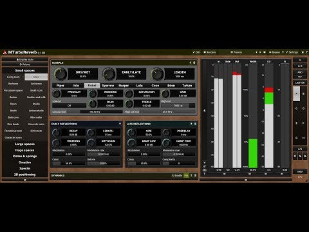
Task: Click the BASS knob
Action: [x=93, y=104]
